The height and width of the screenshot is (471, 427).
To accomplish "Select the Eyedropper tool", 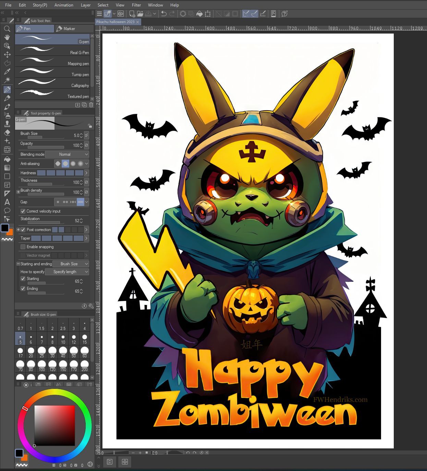I will tap(7, 72).
